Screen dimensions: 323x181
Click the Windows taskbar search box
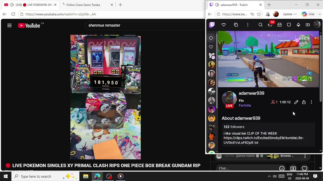[45, 176]
